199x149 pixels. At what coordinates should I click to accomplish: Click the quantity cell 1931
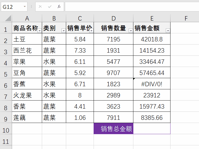pos(113,50)
